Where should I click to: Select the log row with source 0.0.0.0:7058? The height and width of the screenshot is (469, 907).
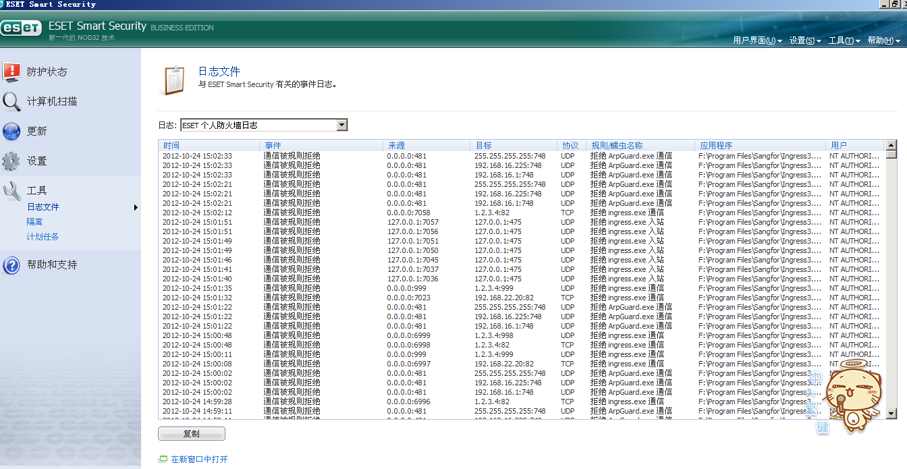click(521, 213)
